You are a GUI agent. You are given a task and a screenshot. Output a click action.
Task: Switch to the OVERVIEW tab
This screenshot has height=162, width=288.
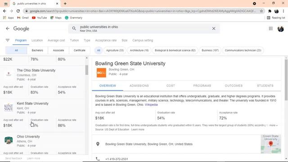108,86
